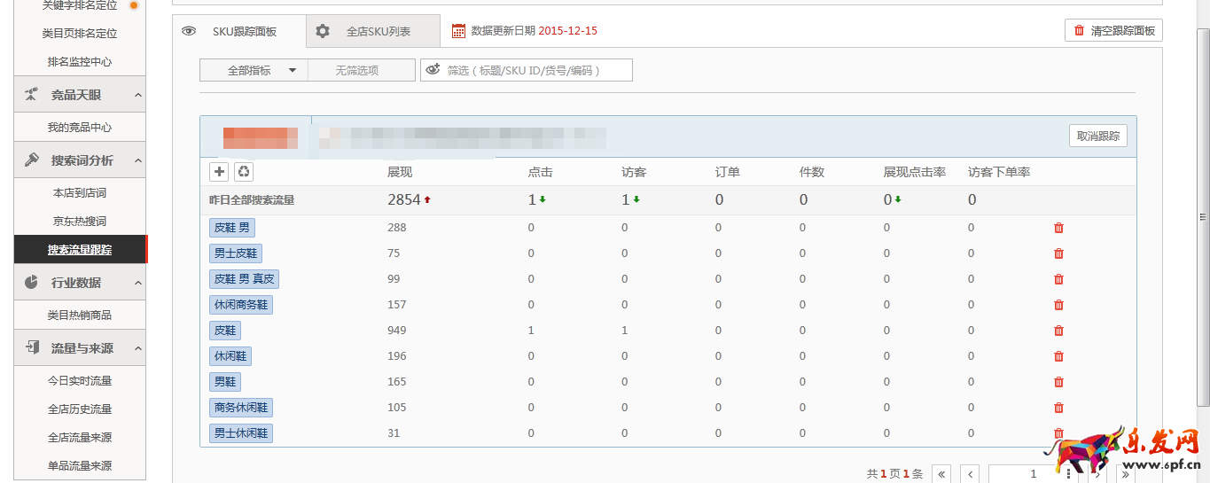The width and height of the screenshot is (1210, 483).
Task: Collapse the 流量与来源 sidebar section
Action: 138,348
